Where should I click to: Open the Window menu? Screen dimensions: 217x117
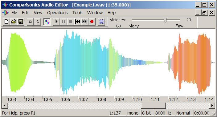click(95, 13)
